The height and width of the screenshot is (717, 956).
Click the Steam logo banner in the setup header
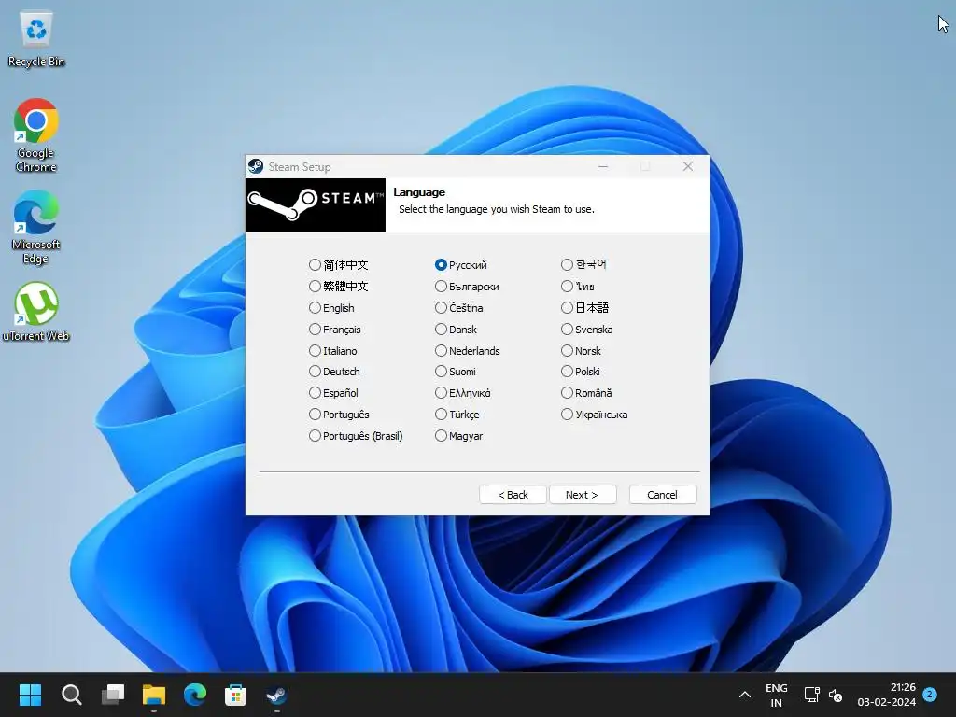tap(316, 204)
